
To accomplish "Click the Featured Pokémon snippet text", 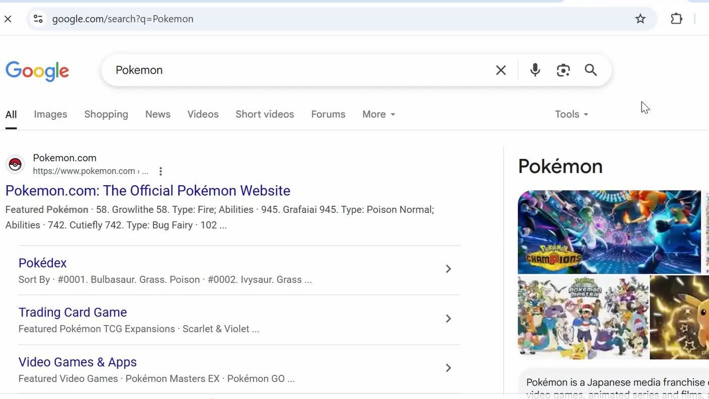I will (x=219, y=217).
